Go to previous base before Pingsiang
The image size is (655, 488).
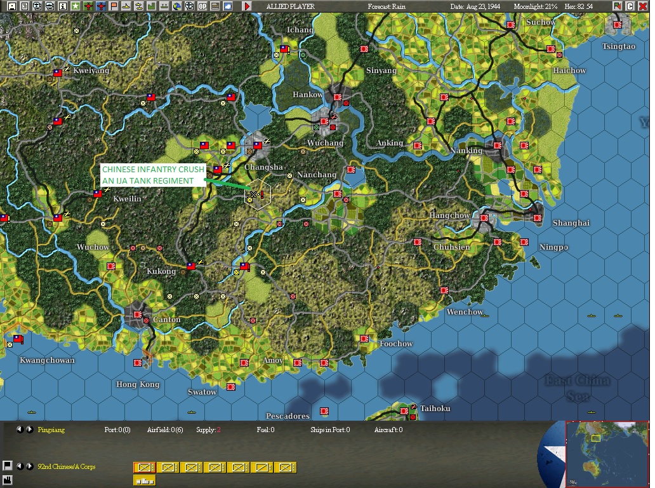tap(19, 430)
